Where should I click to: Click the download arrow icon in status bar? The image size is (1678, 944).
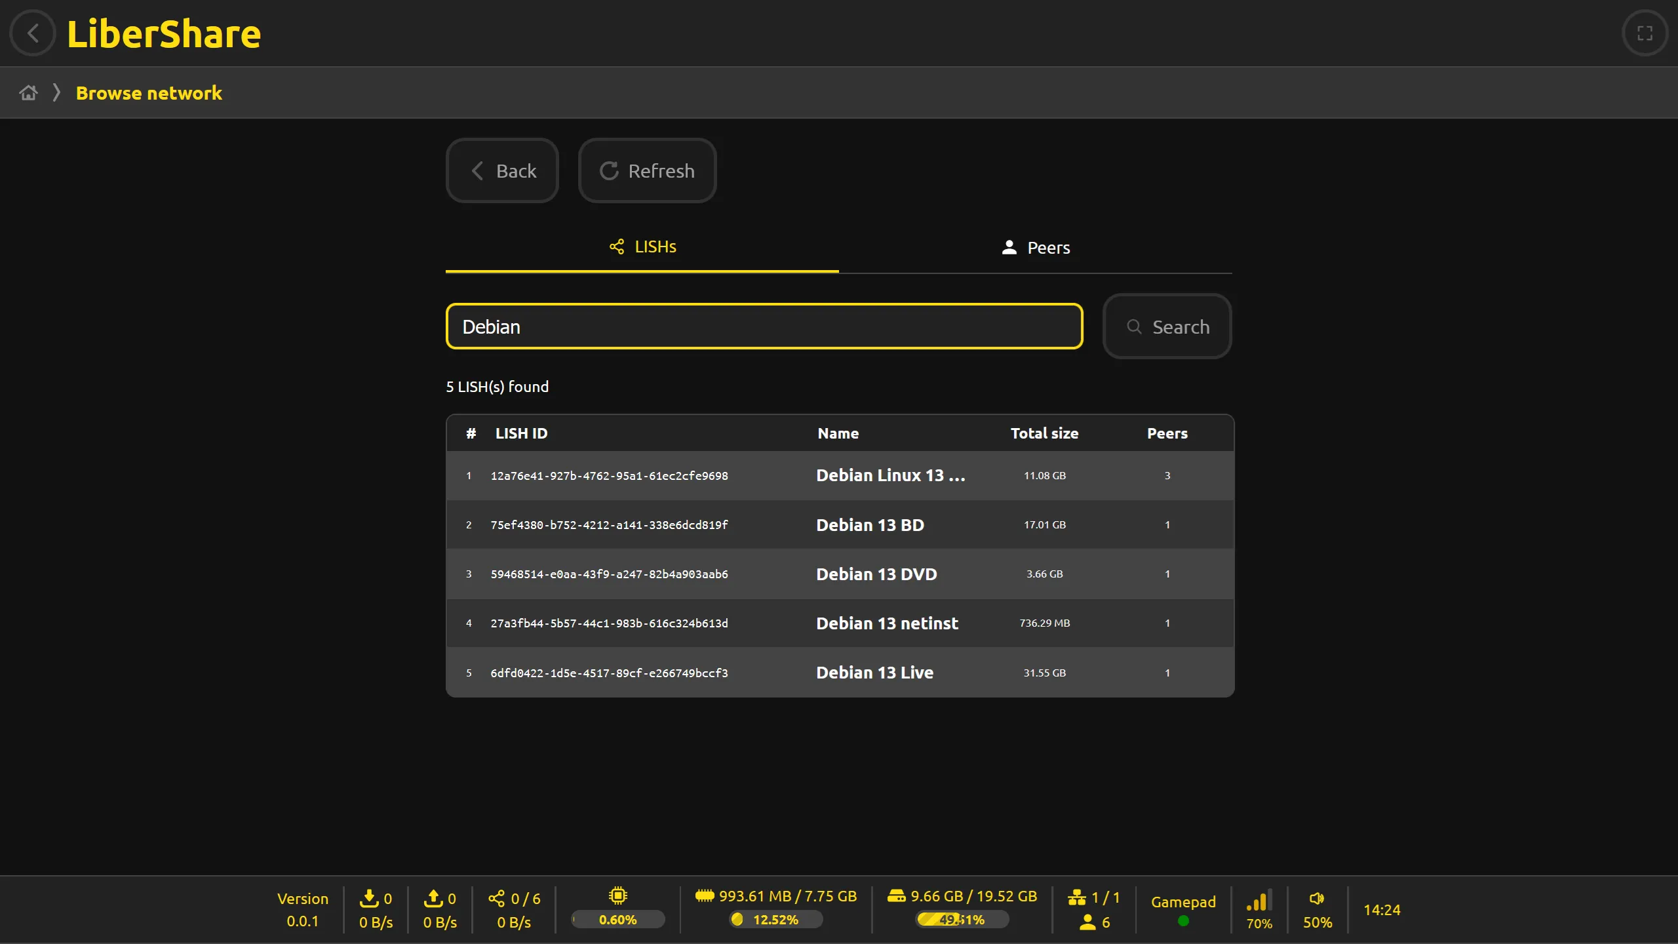tap(369, 898)
